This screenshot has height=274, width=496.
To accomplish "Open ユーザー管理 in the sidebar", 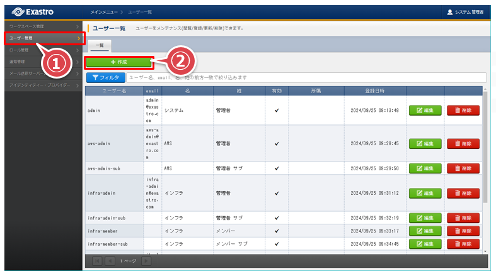I will tap(43, 38).
